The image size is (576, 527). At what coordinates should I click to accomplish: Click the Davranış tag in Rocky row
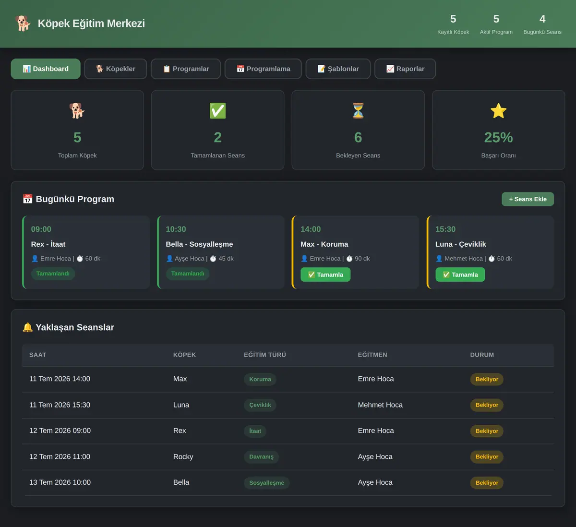coord(261,457)
